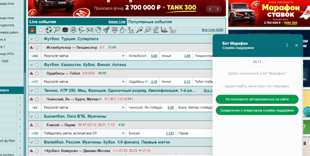Open statistics icon for Кузбасс Кемерово — Динамо Москва
This screenshot has width=310, height=156.
click(x=31, y=151)
